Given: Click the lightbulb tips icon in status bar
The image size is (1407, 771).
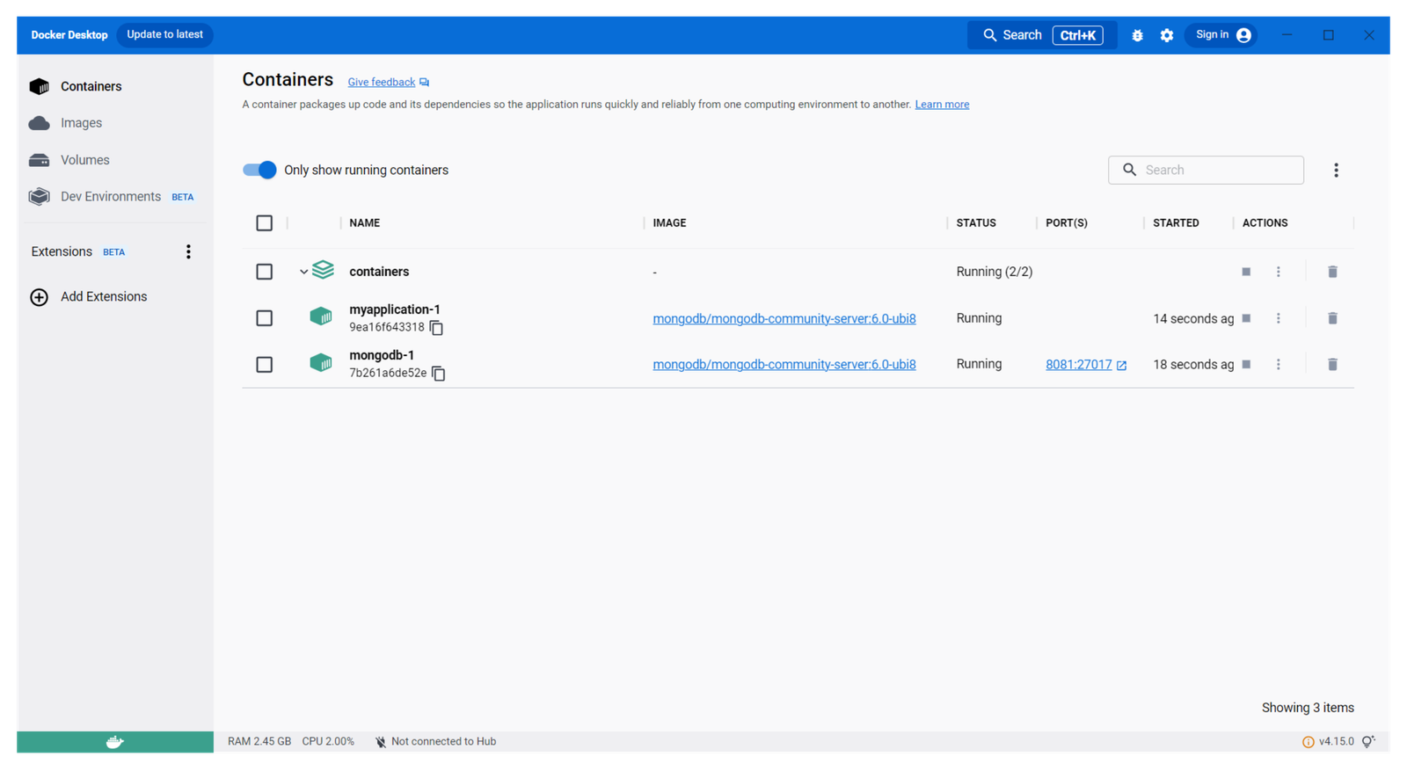Looking at the screenshot, I should click(1368, 742).
